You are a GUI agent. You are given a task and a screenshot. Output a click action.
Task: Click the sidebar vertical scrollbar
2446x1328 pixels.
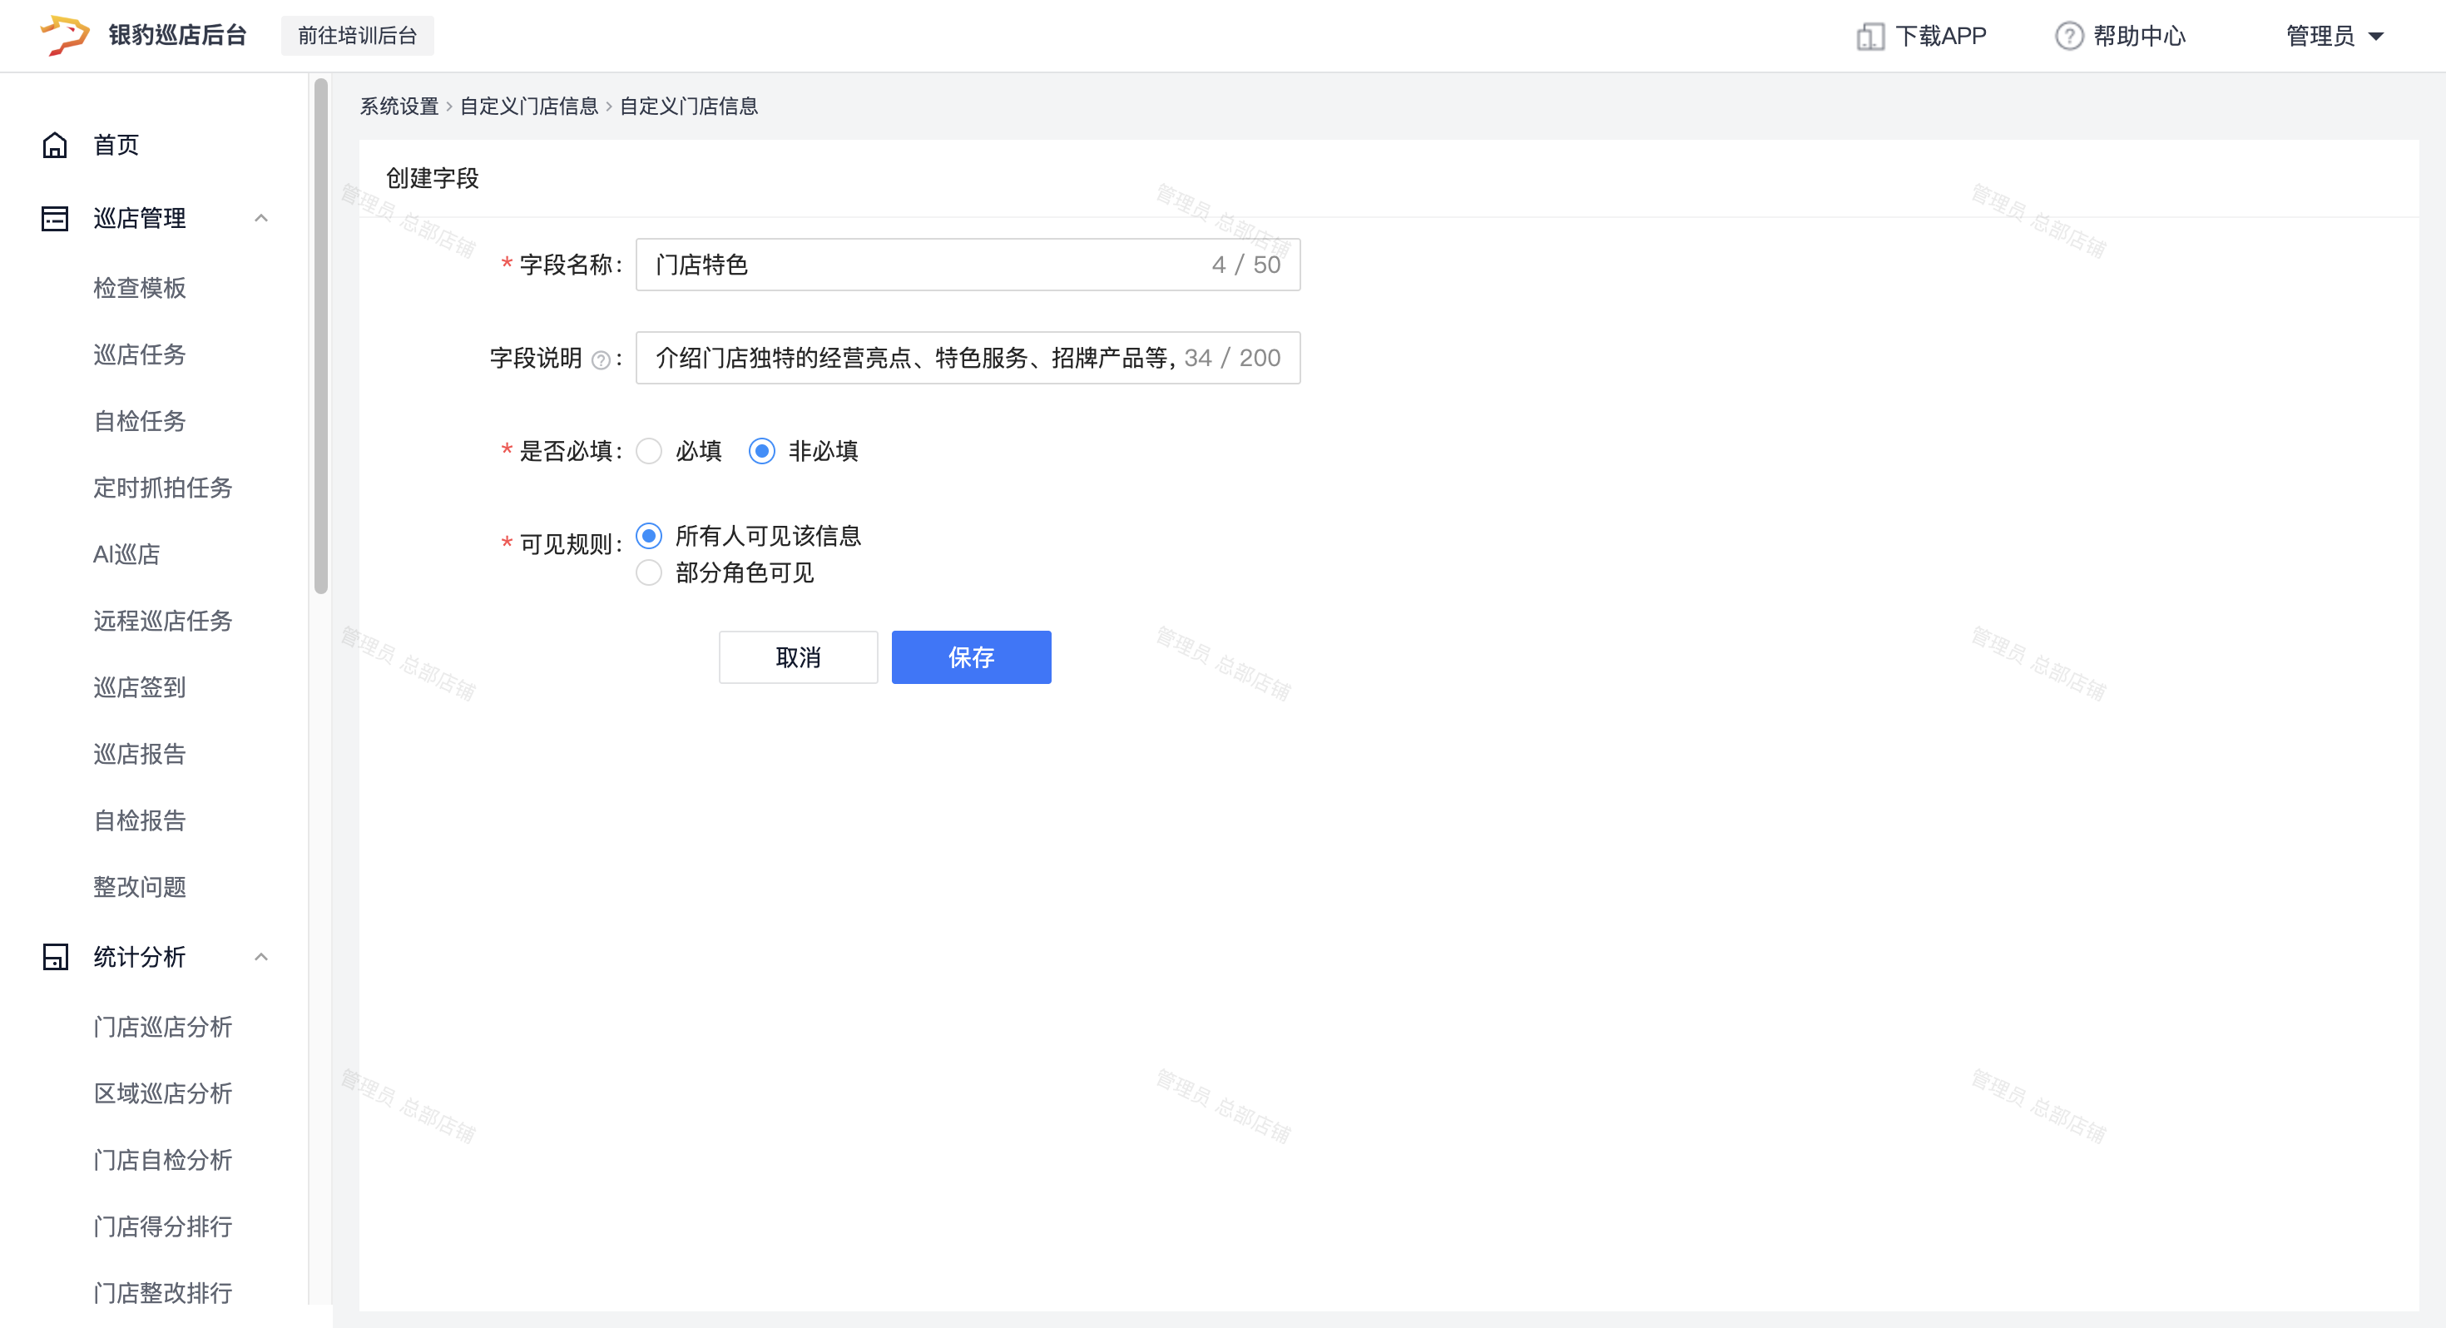pyautogui.click(x=321, y=337)
